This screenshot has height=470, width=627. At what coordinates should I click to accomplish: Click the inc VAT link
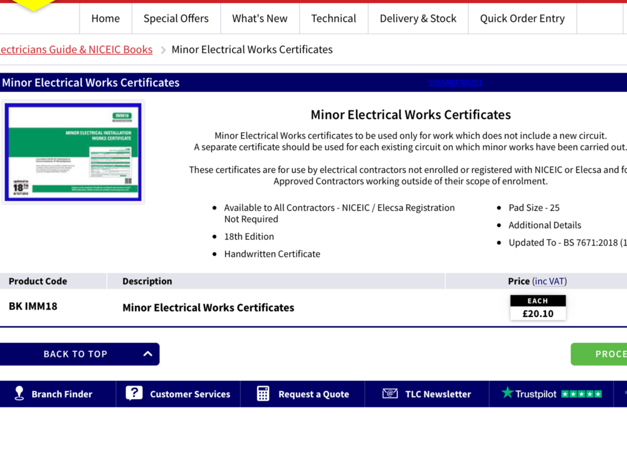[x=549, y=281]
